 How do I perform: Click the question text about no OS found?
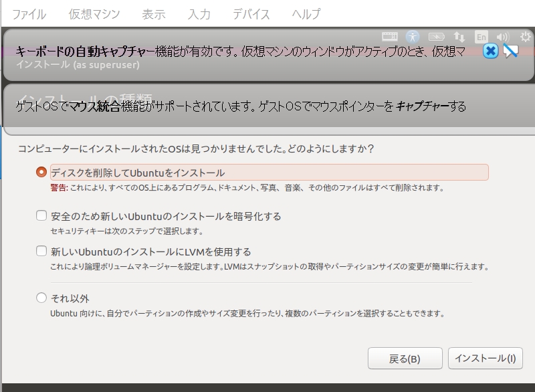(x=196, y=149)
